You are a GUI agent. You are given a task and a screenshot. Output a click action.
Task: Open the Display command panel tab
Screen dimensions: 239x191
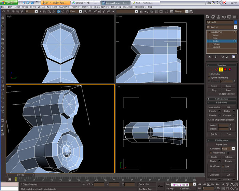point(229,17)
